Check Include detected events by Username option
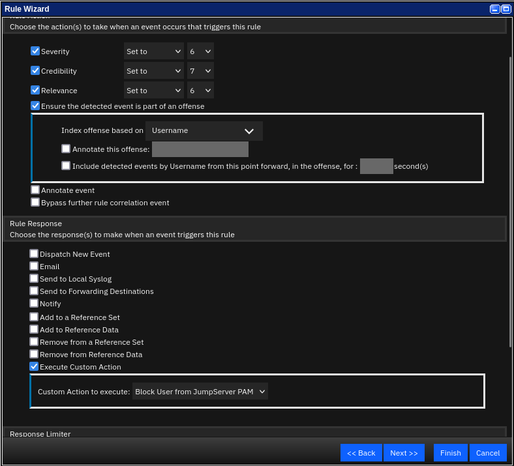This screenshot has height=466, width=514. coord(66,166)
